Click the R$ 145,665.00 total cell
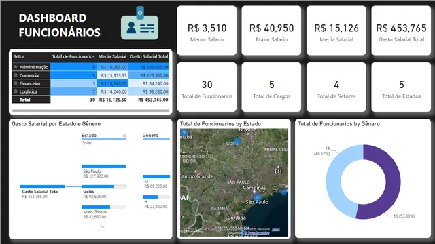This screenshot has height=244, width=435. 149,67
